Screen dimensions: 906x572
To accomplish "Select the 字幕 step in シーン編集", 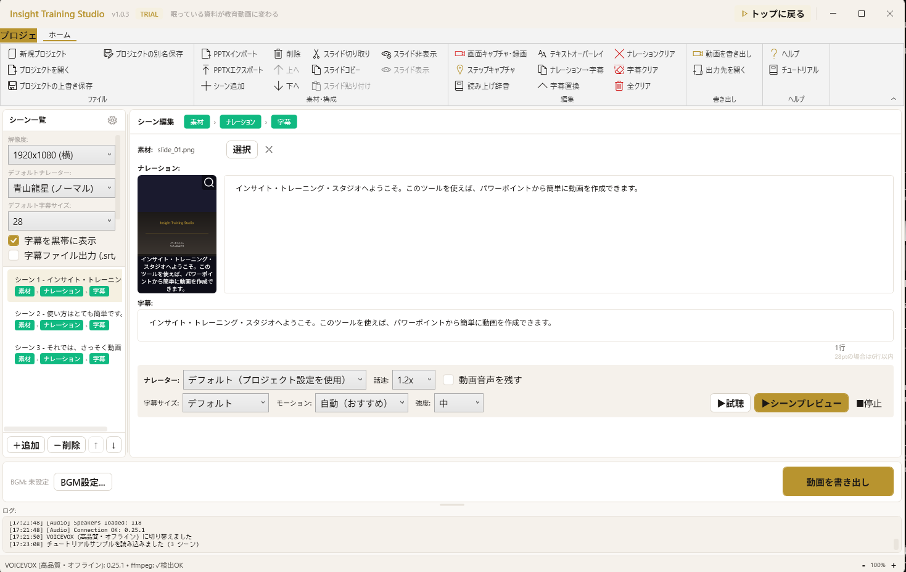I will 284,121.
